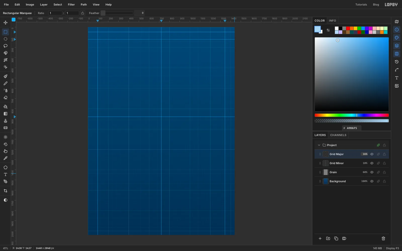Click the new group folder button
This screenshot has width=402, height=251.
pyautogui.click(x=328, y=238)
